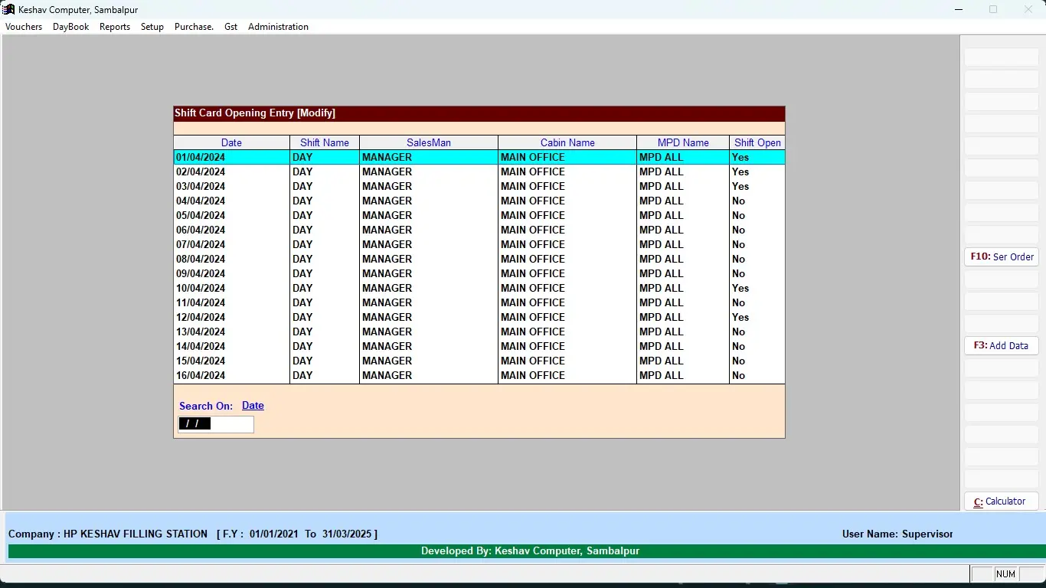Click the SalesMan column header
The image size is (1046, 588).
coord(429,142)
